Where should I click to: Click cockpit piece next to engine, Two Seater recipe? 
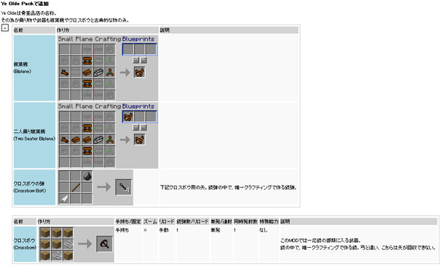pos(87,140)
